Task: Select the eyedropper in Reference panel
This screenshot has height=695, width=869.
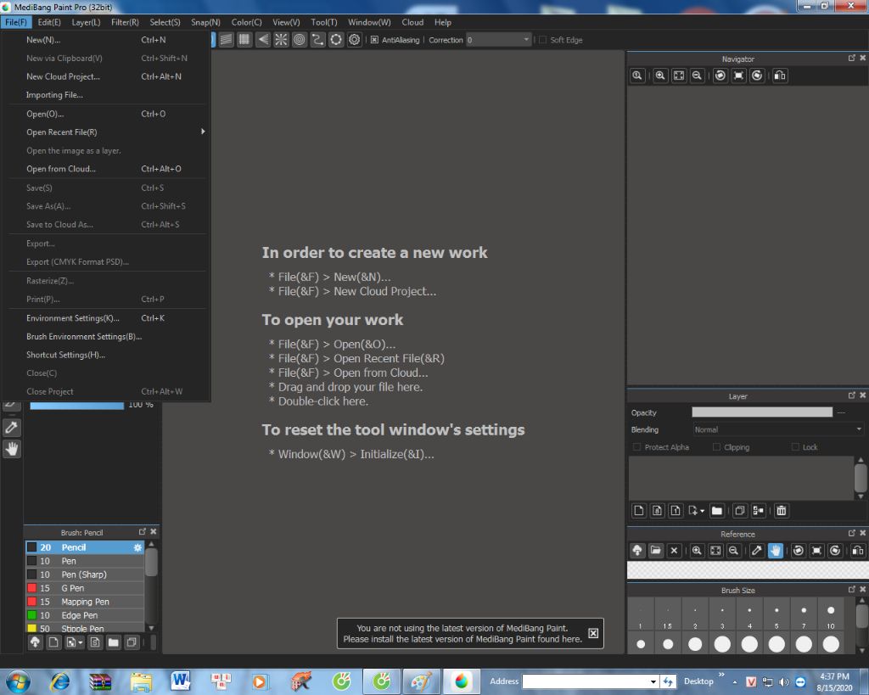Action: tap(756, 551)
